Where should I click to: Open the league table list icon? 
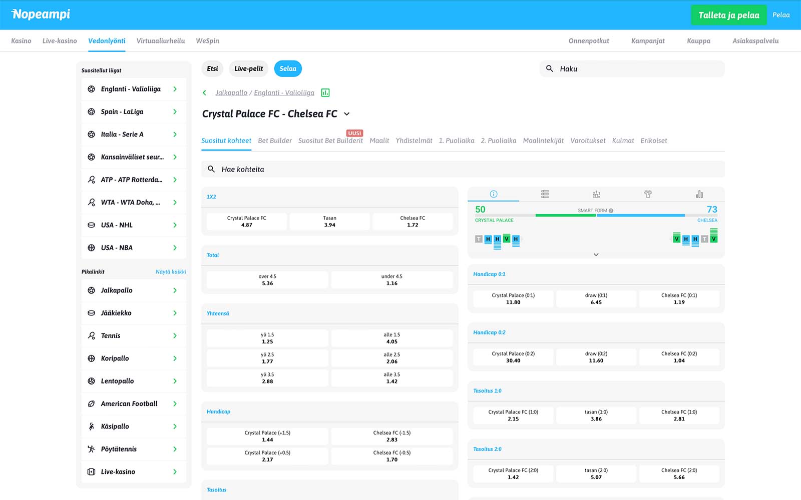[545, 194]
